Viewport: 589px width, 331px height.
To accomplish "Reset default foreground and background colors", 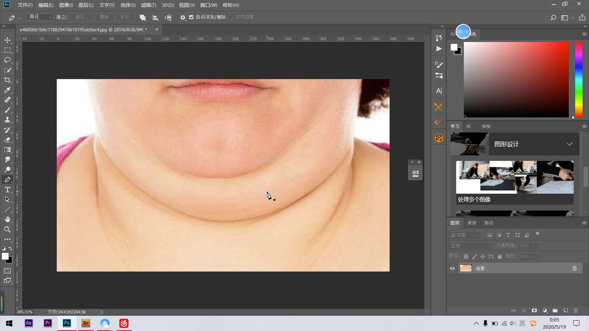I will point(4,249).
